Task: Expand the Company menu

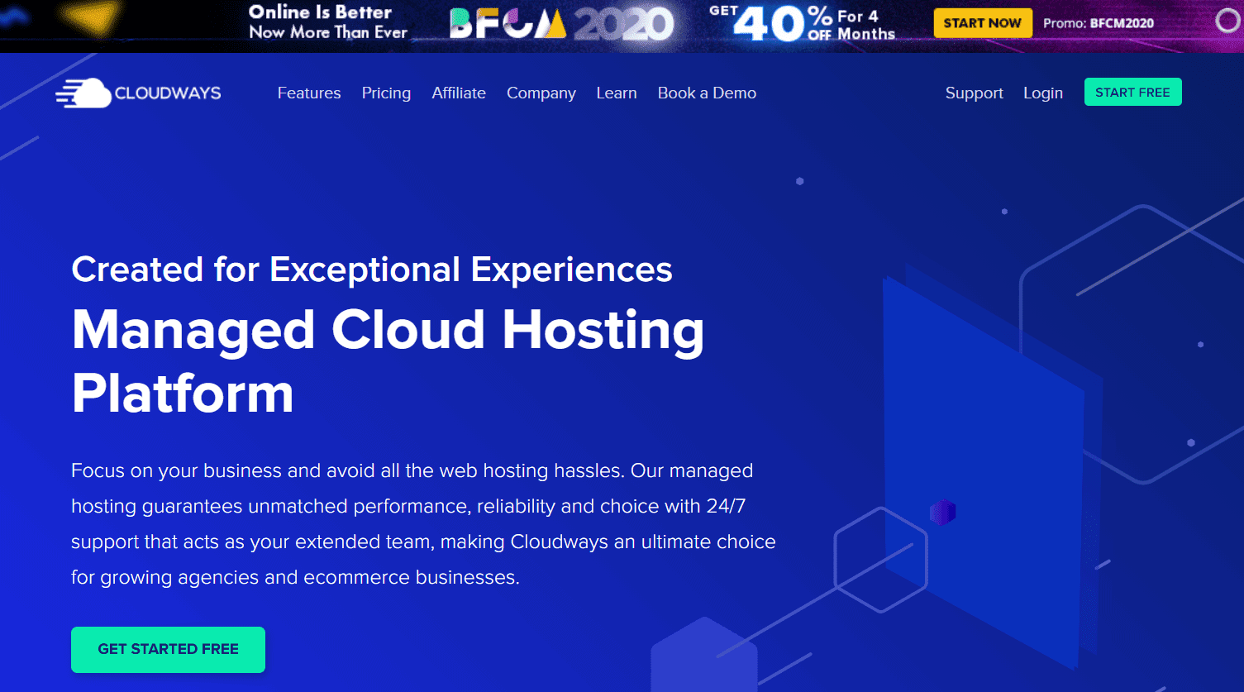Action: click(541, 93)
